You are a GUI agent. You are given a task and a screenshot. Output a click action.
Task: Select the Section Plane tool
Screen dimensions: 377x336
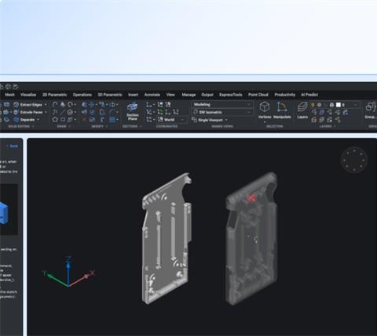point(133,111)
